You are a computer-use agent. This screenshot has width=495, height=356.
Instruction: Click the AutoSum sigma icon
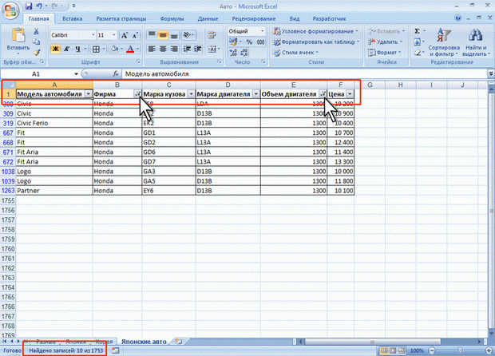pyautogui.click(x=417, y=31)
